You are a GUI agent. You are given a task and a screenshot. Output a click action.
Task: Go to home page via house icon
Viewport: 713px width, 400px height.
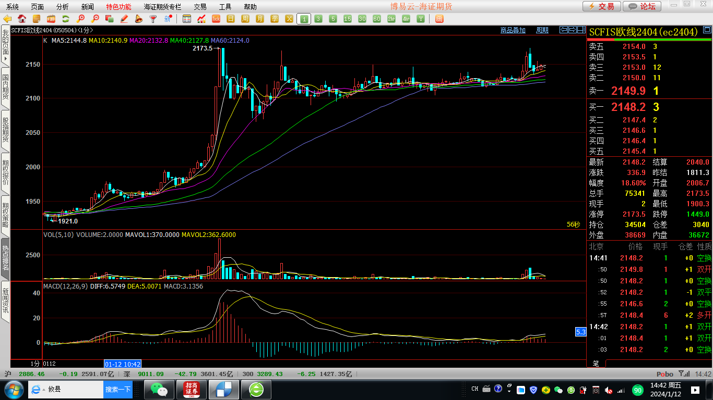coord(22,19)
